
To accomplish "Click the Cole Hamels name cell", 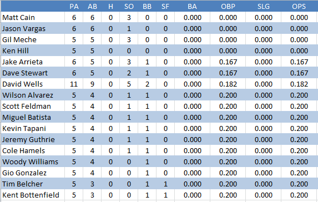I will [x=33, y=151].
